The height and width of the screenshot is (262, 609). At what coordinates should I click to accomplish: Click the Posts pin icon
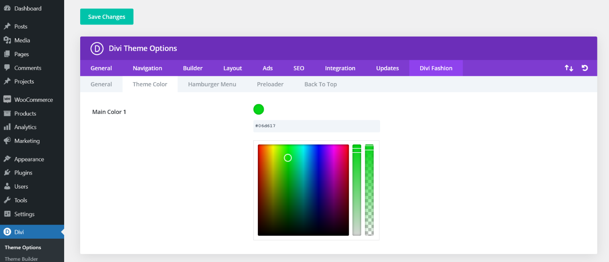[x=7, y=26]
